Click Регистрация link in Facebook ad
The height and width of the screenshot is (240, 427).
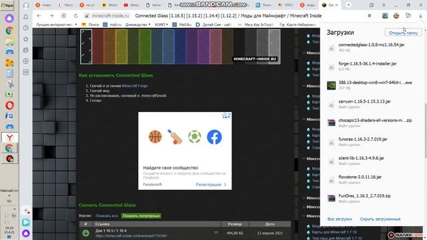(211, 185)
